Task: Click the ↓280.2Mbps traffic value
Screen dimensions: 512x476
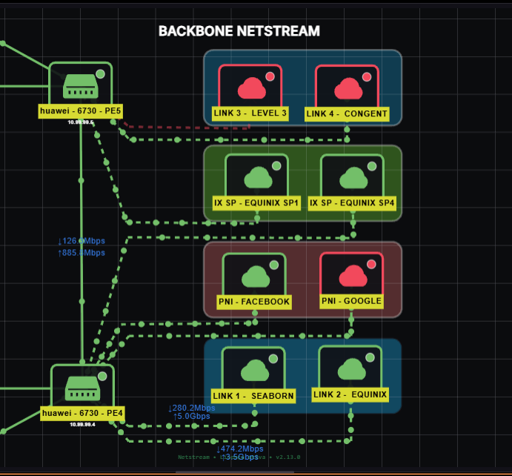Action: 191,408
